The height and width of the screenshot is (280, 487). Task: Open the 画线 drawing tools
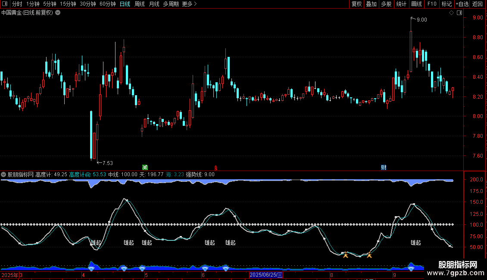(x=416, y=4)
